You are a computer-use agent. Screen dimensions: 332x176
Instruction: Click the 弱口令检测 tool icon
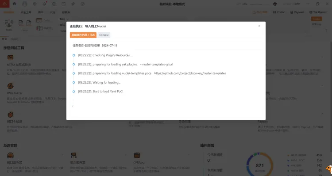[10, 115]
